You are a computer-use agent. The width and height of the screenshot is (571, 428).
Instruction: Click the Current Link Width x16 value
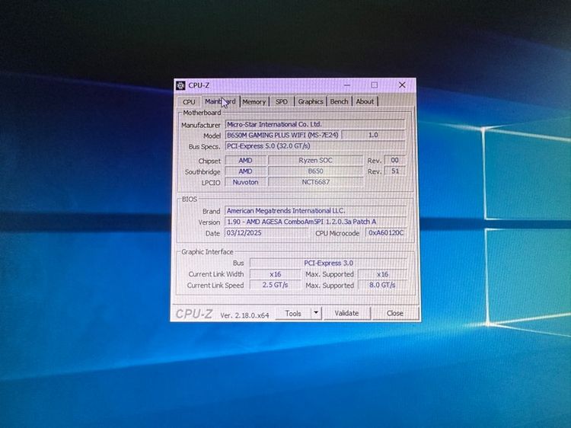point(276,274)
